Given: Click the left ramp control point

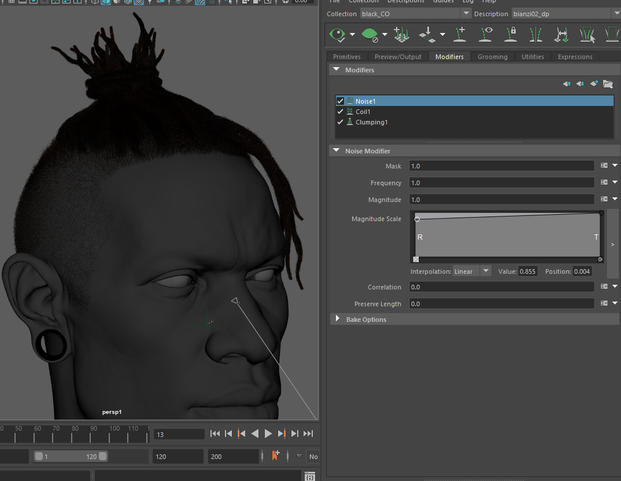Looking at the screenshot, I should coord(417,219).
